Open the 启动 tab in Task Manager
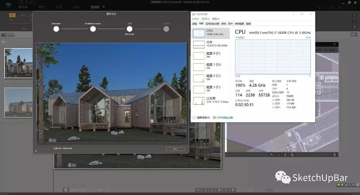This screenshot has width=360, height=195. [224, 24]
